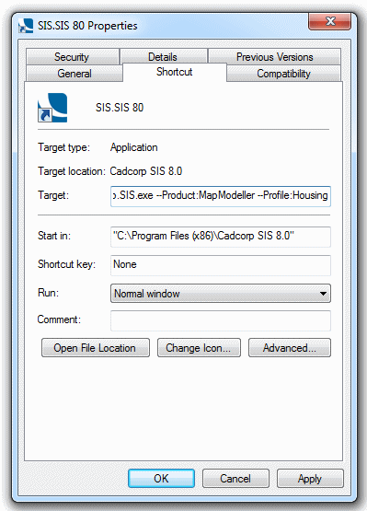Confirm with the OK button
This screenshot has height=511, width=367.
point(161,479)
